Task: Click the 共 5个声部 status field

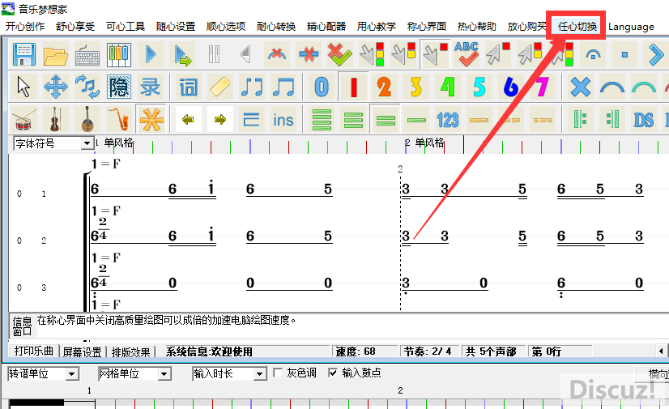Action: click(493, 351)
